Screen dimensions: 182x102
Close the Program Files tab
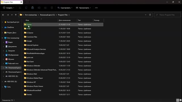(x=21, y=2)
